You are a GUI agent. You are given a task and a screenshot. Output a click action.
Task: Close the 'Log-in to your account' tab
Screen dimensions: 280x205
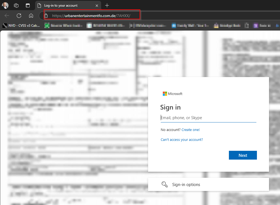coord(97,6)
